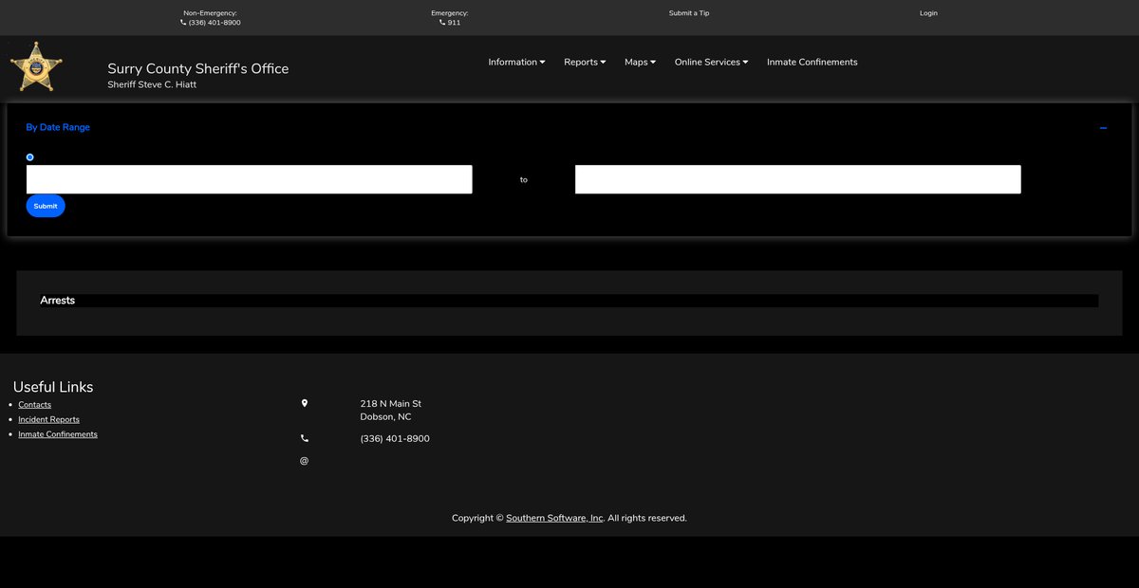Click the phone icon beside non-emergency number
Viewport: 1139px width, 588px height.
click(x=183, y=22)
